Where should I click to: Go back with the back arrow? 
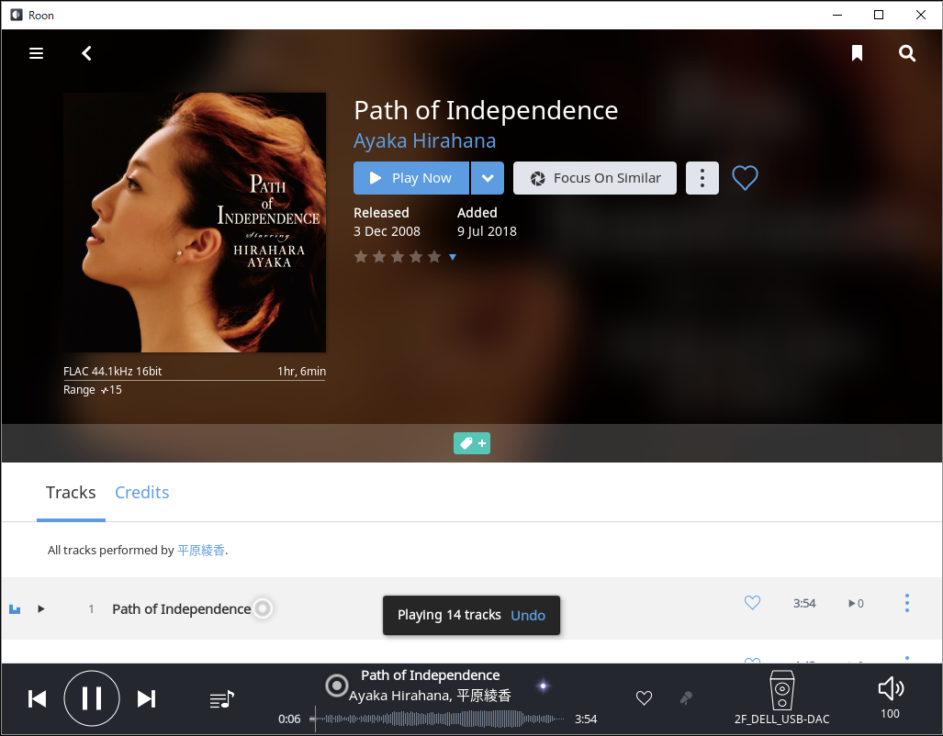pyautogui.click(x=86, y=53)
